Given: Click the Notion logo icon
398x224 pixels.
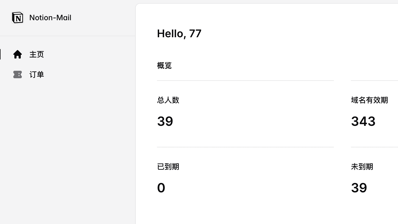Looking at the screenshot, I should point(18,18).
